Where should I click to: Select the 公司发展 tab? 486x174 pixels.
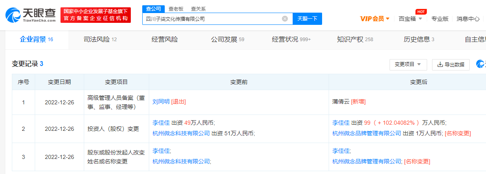coord(228,40)
